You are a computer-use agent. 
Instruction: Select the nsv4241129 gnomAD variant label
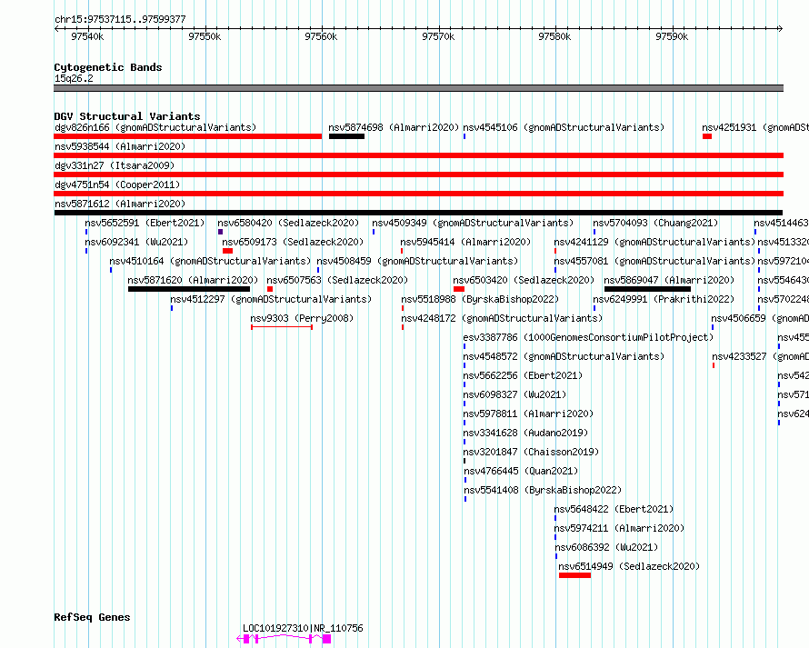pyautogui.click(x=654, y=242)
